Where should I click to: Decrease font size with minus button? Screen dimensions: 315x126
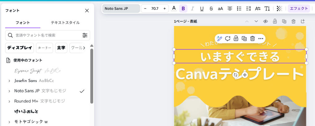tap(145, 9)
